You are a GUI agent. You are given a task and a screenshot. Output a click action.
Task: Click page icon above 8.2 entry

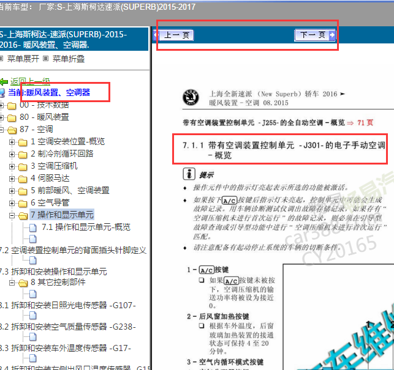click(33, 316)
